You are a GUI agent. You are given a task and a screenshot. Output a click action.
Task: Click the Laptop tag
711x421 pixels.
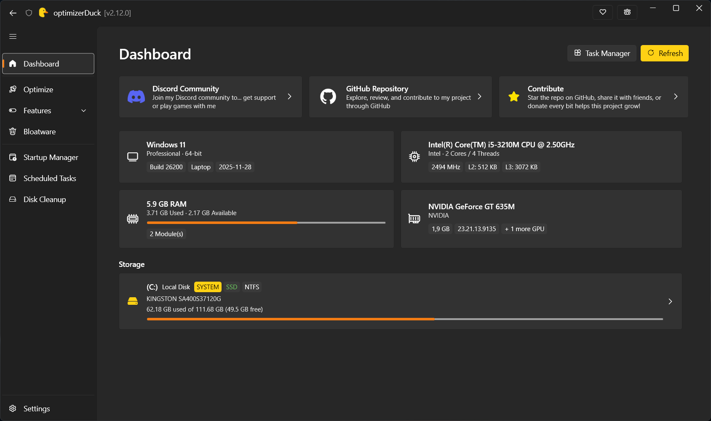click(x=201, y=167)
